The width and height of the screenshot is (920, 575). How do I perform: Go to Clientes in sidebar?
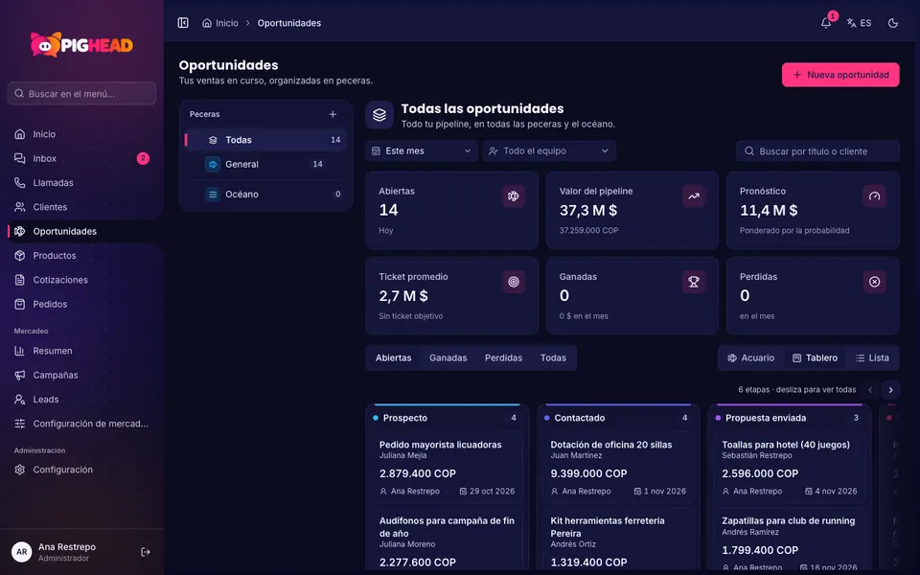pos(81,207)
